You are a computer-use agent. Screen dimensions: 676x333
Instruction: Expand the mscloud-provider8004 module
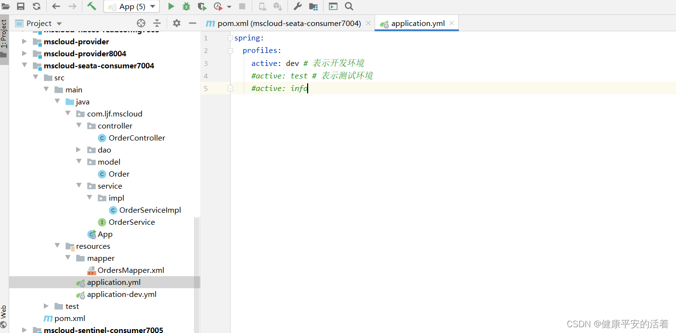click(x=25, y=53)
